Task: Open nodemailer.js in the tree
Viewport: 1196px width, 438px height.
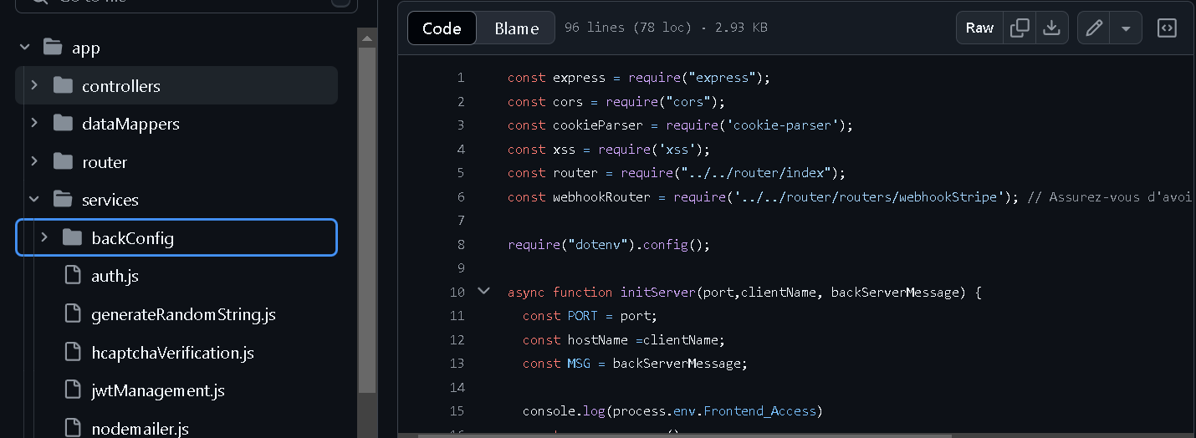Action: (140, 429)
